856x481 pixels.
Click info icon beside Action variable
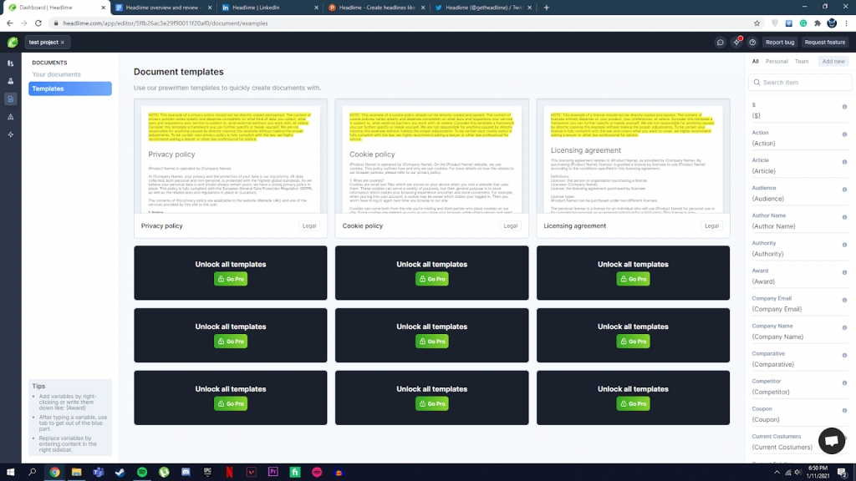[844, 134]
